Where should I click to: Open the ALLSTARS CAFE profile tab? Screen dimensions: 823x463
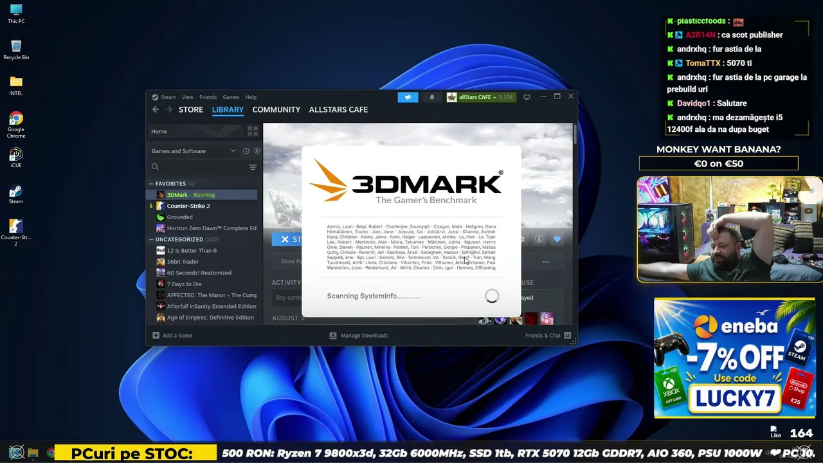(x=338, y=109)
